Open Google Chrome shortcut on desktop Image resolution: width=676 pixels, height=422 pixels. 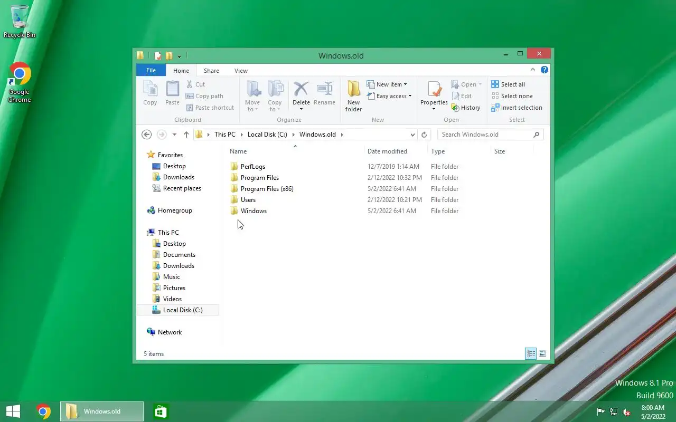pos(20,83)
